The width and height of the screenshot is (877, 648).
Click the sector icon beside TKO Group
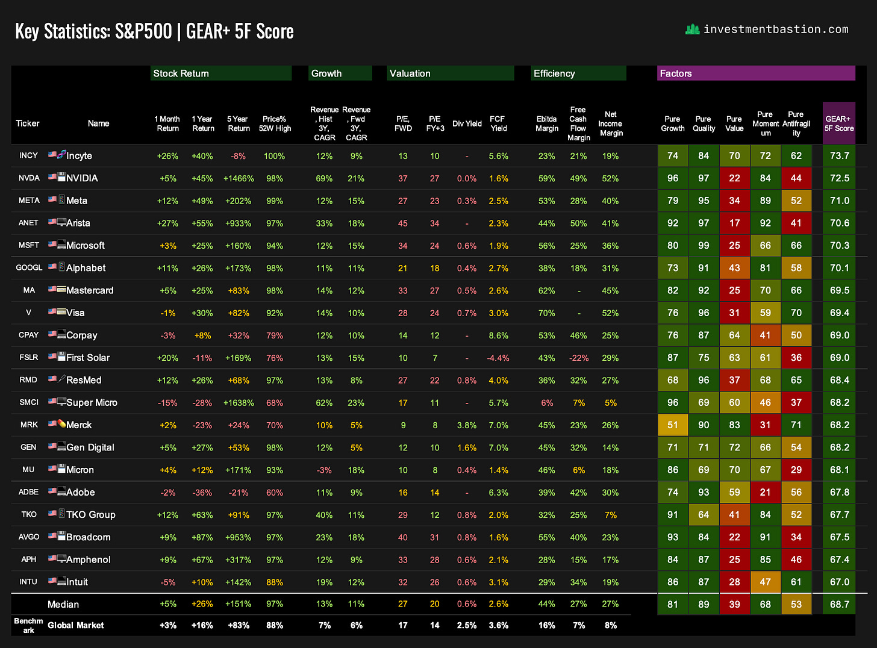pos(61,514)
